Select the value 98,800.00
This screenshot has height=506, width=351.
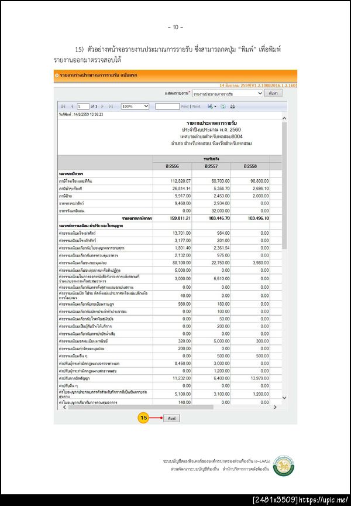260,182
